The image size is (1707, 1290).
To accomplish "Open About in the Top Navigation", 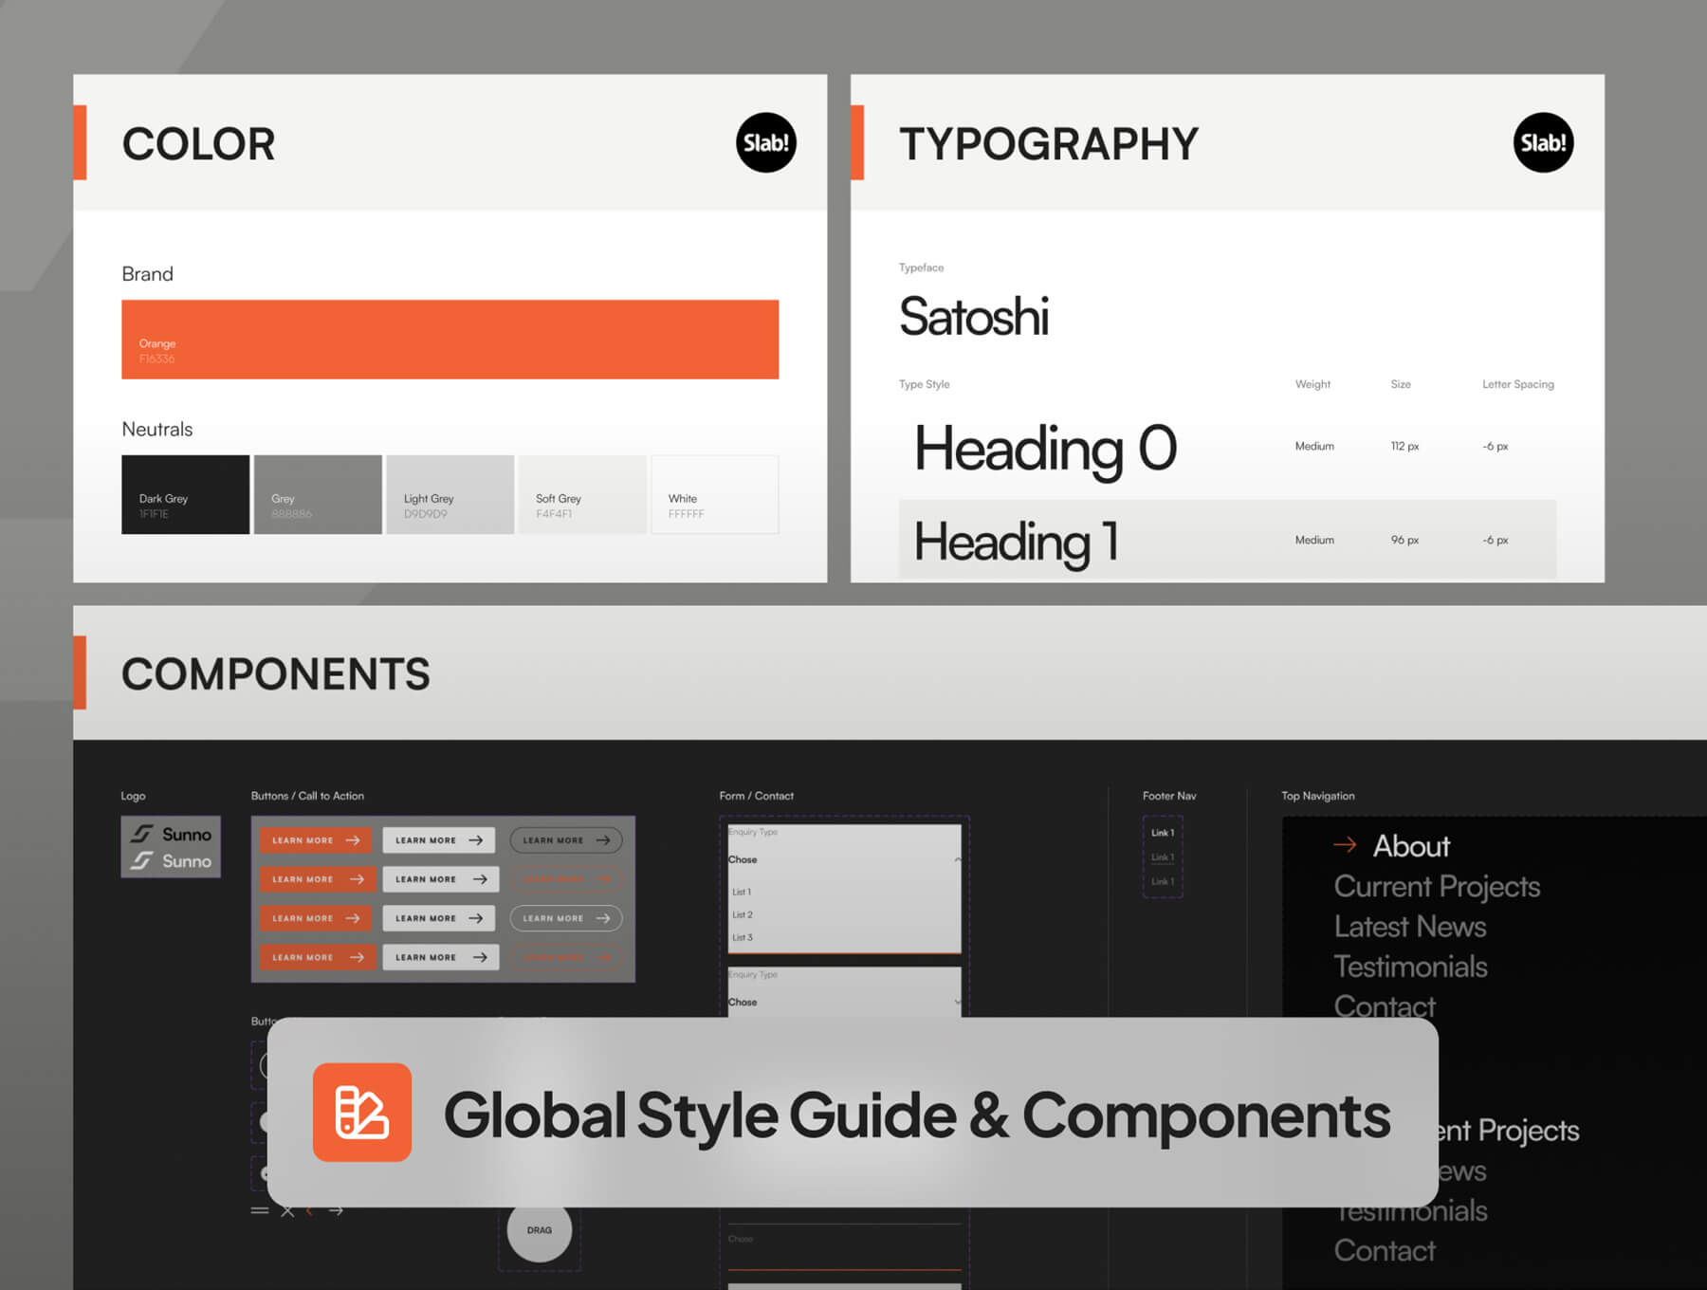I will pos(1411,846).
